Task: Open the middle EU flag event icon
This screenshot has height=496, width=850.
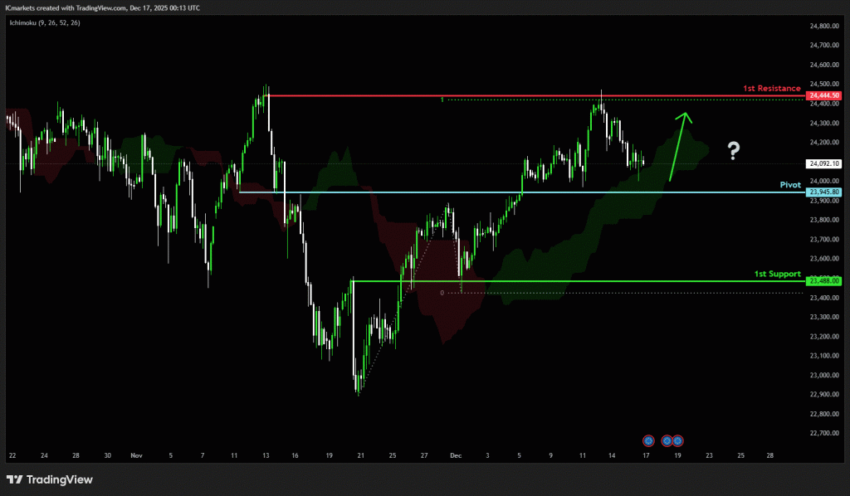Action: tap(667, 440)
